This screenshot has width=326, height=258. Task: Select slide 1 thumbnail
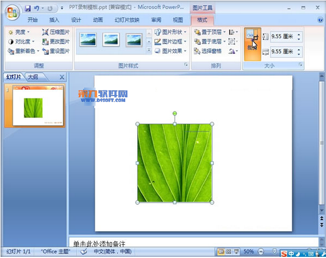pyautogui.click(x=38, y=106)
